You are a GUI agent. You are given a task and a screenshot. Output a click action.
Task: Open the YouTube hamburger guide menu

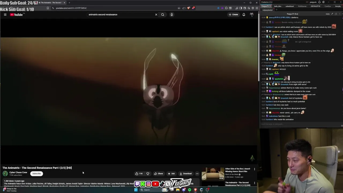coord(5,15)
